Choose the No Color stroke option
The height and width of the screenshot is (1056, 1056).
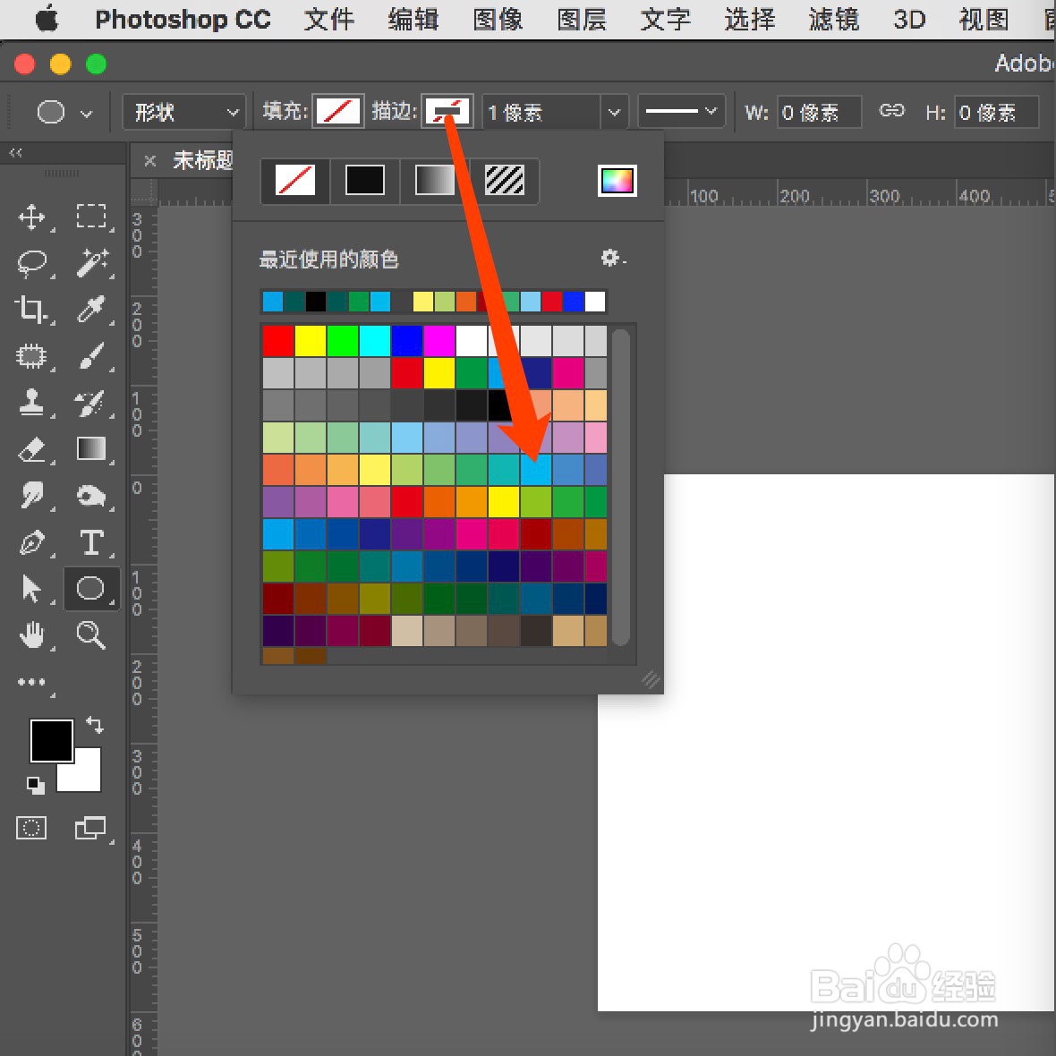[x=295, y=181]
